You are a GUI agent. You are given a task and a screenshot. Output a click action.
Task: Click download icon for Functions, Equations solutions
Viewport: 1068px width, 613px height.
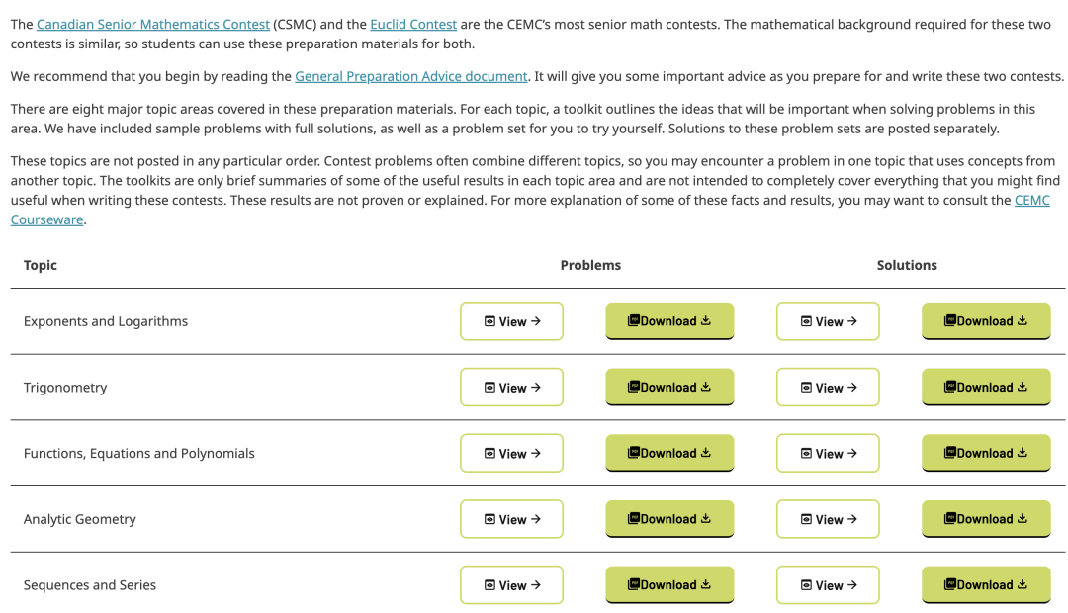coord(1023,453)
